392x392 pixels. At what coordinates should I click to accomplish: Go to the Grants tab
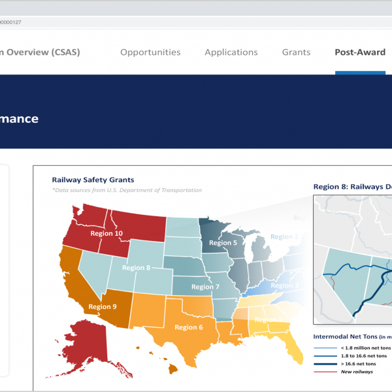pos(296,52)
